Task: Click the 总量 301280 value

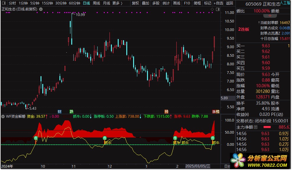Action: 263,91
